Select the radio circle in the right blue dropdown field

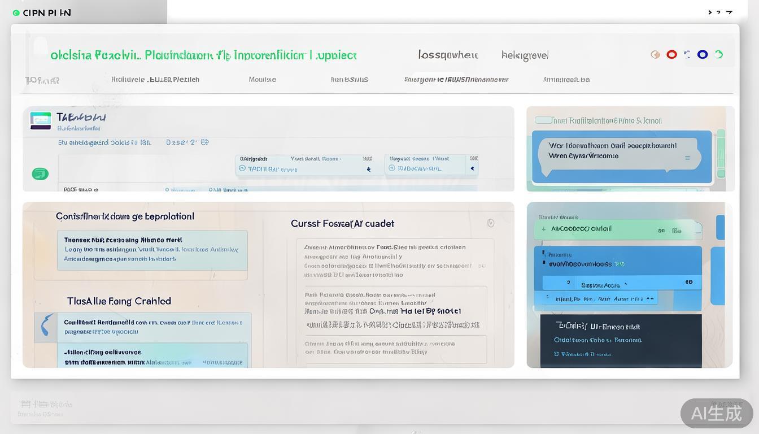[x=392, y=168]
